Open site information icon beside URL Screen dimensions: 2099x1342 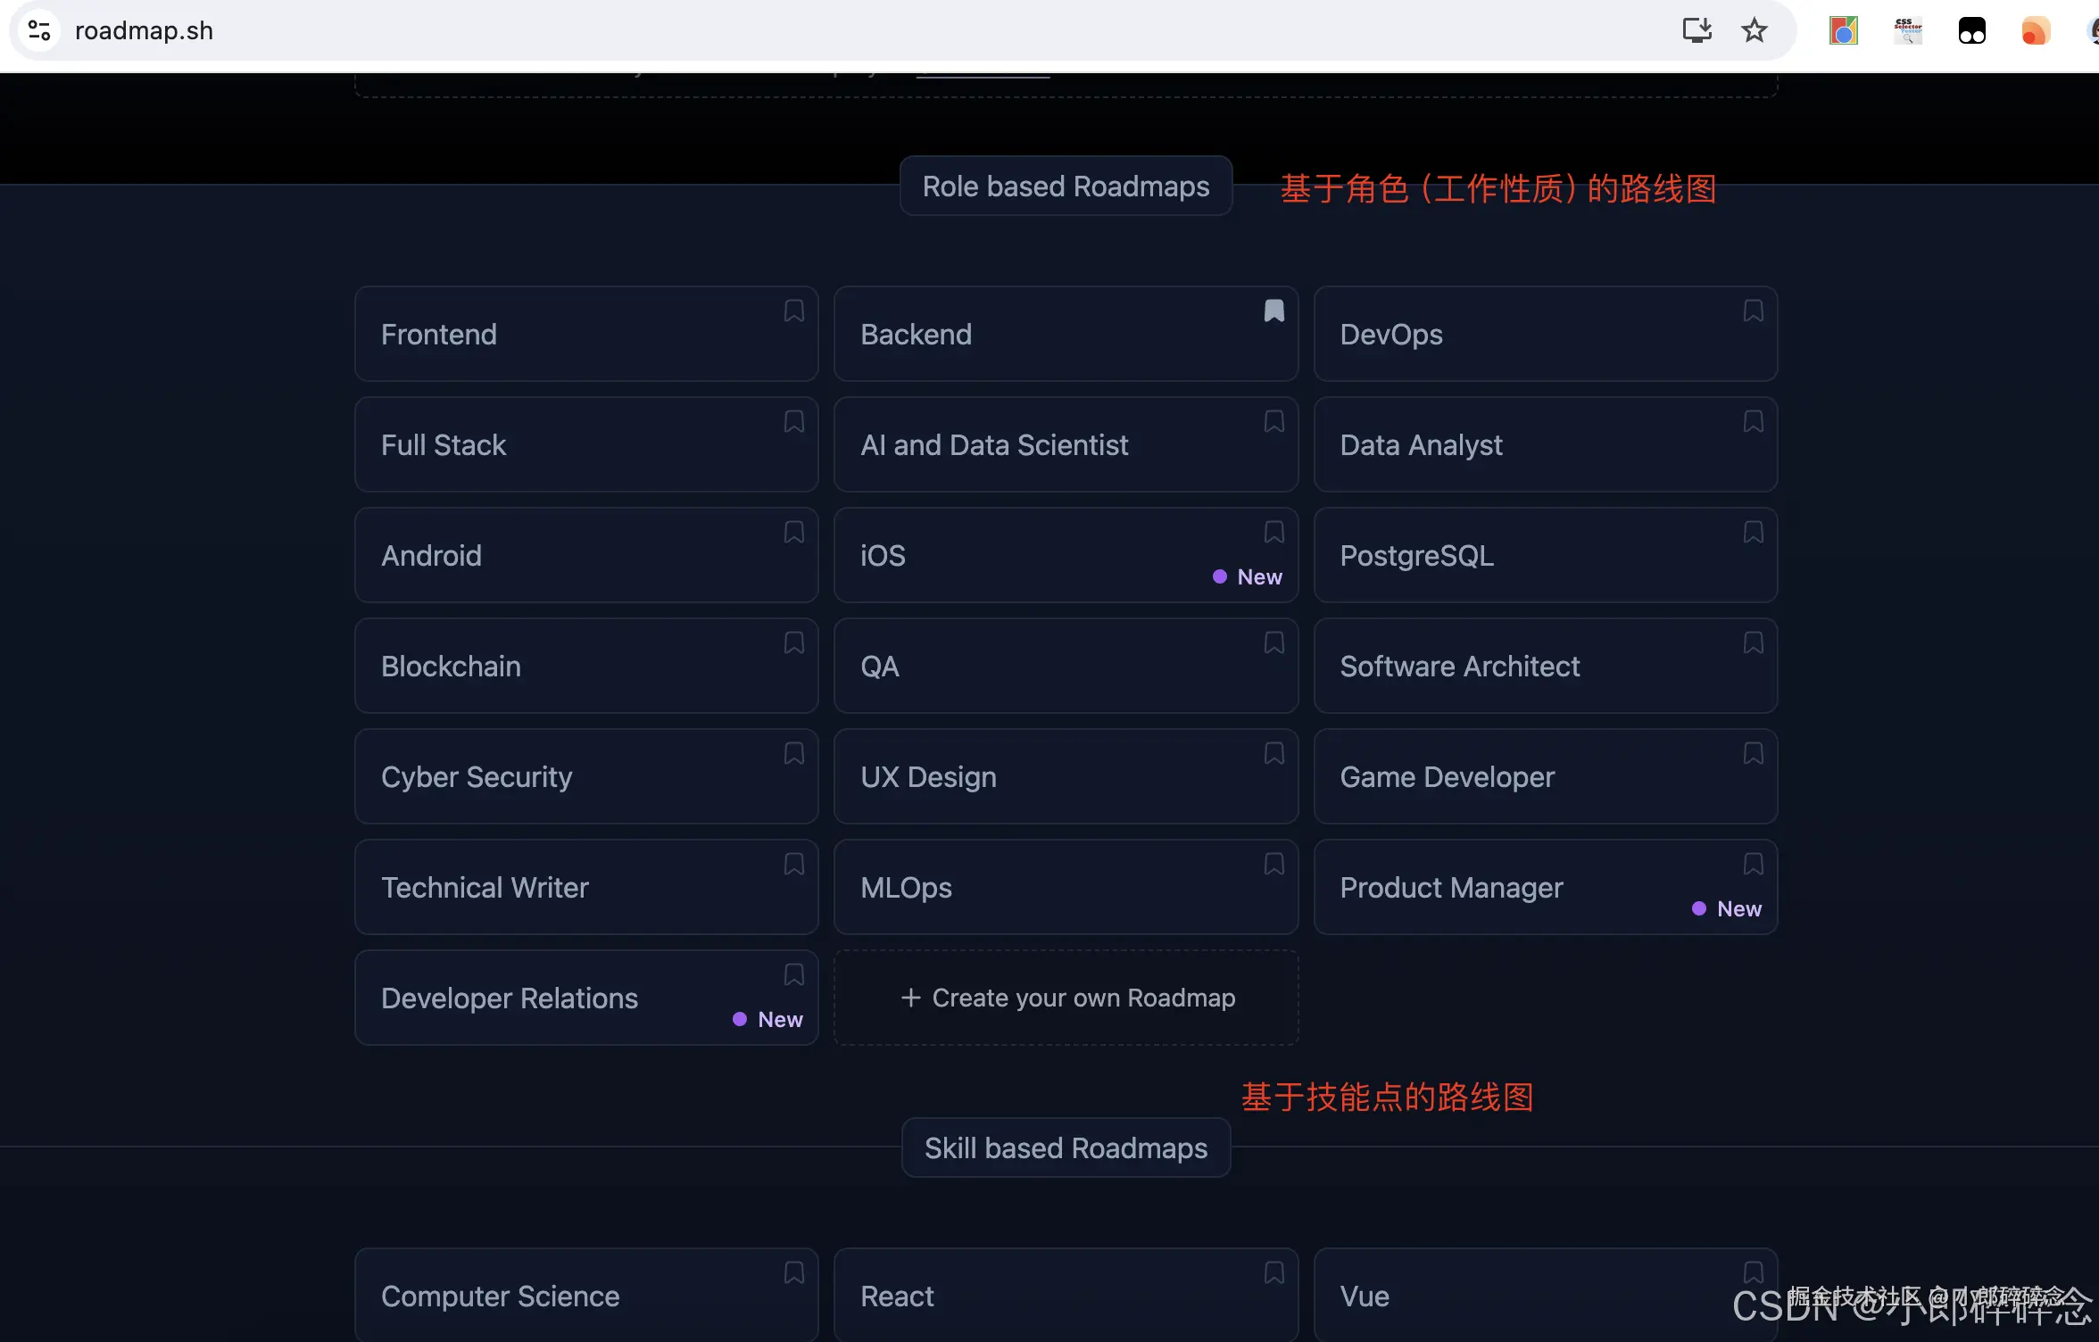pyautogui.click(x=39, y=30)
